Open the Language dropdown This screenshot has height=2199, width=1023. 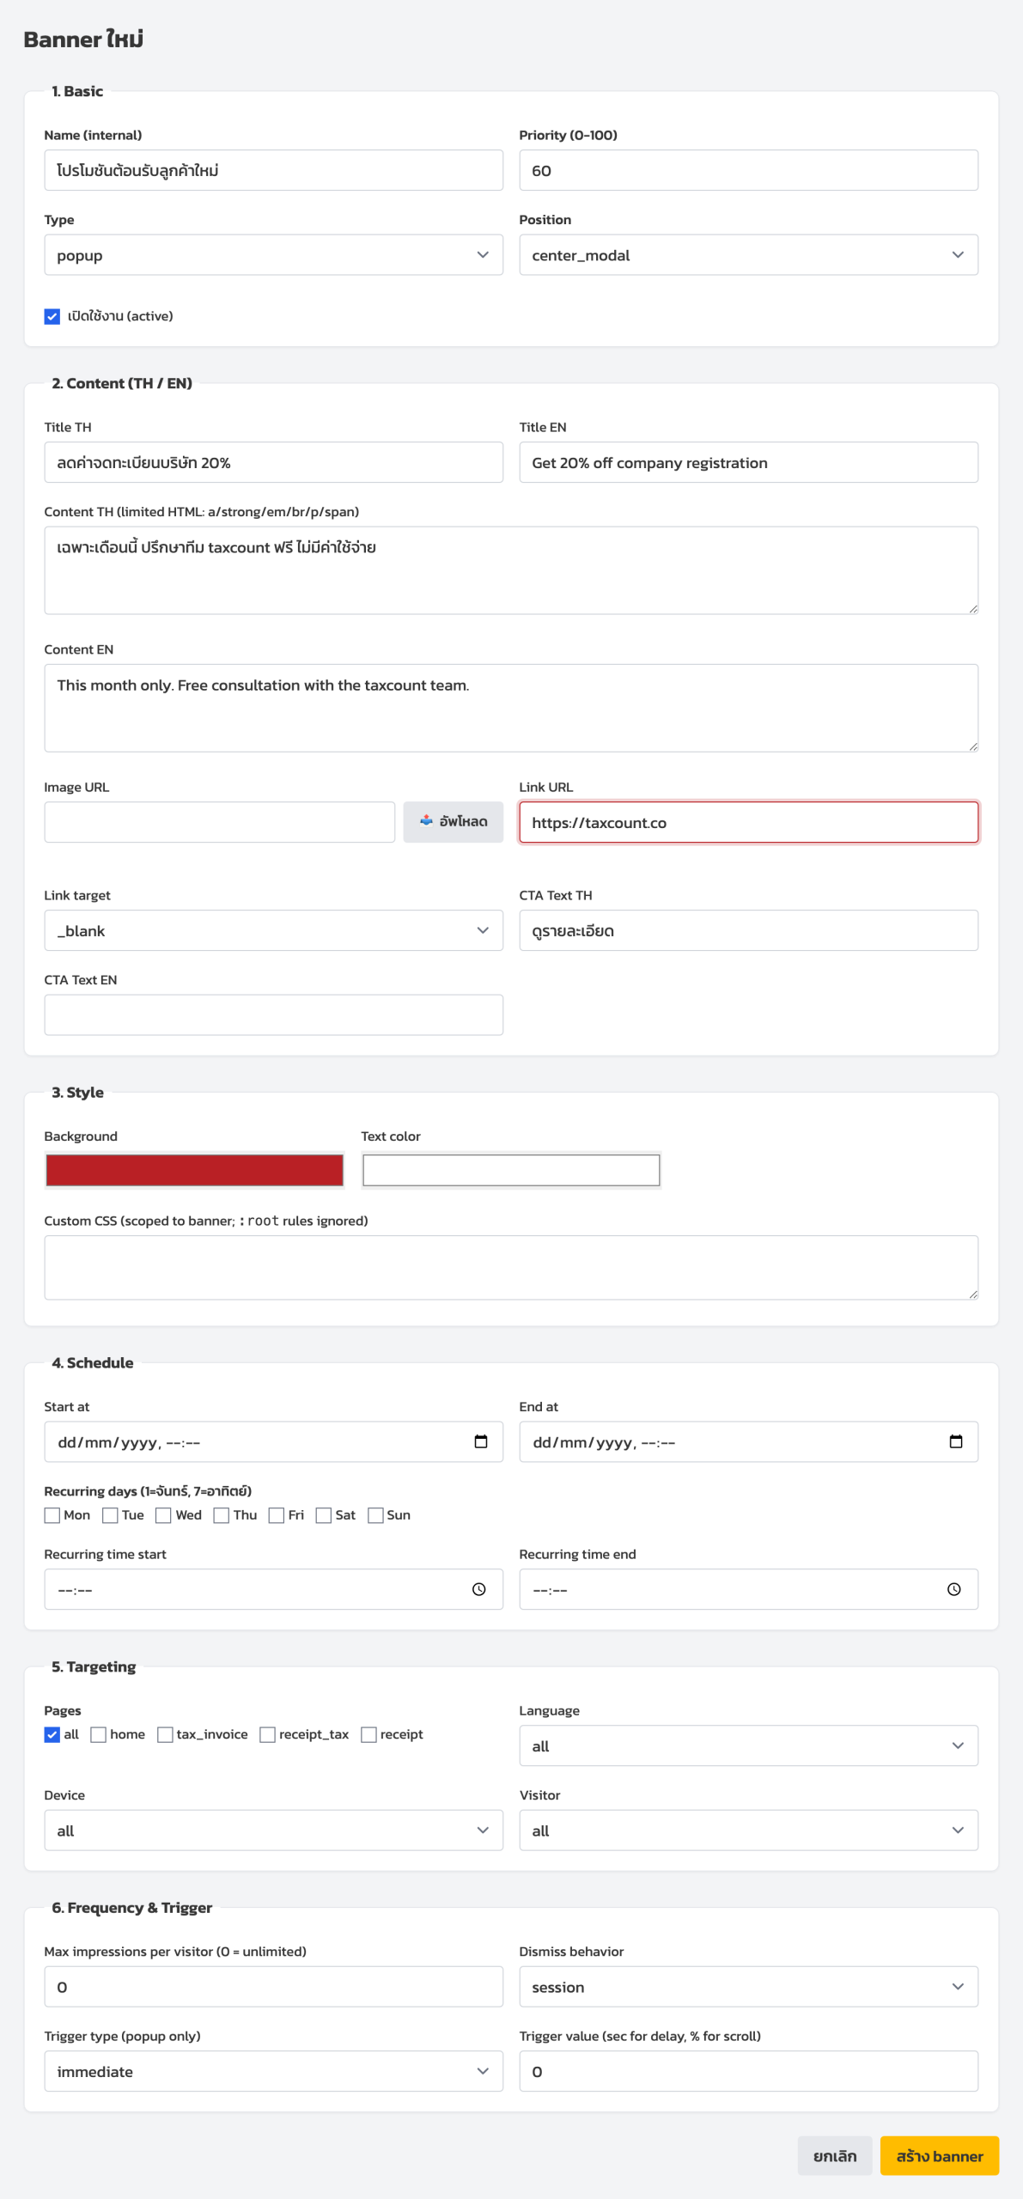749,1745
